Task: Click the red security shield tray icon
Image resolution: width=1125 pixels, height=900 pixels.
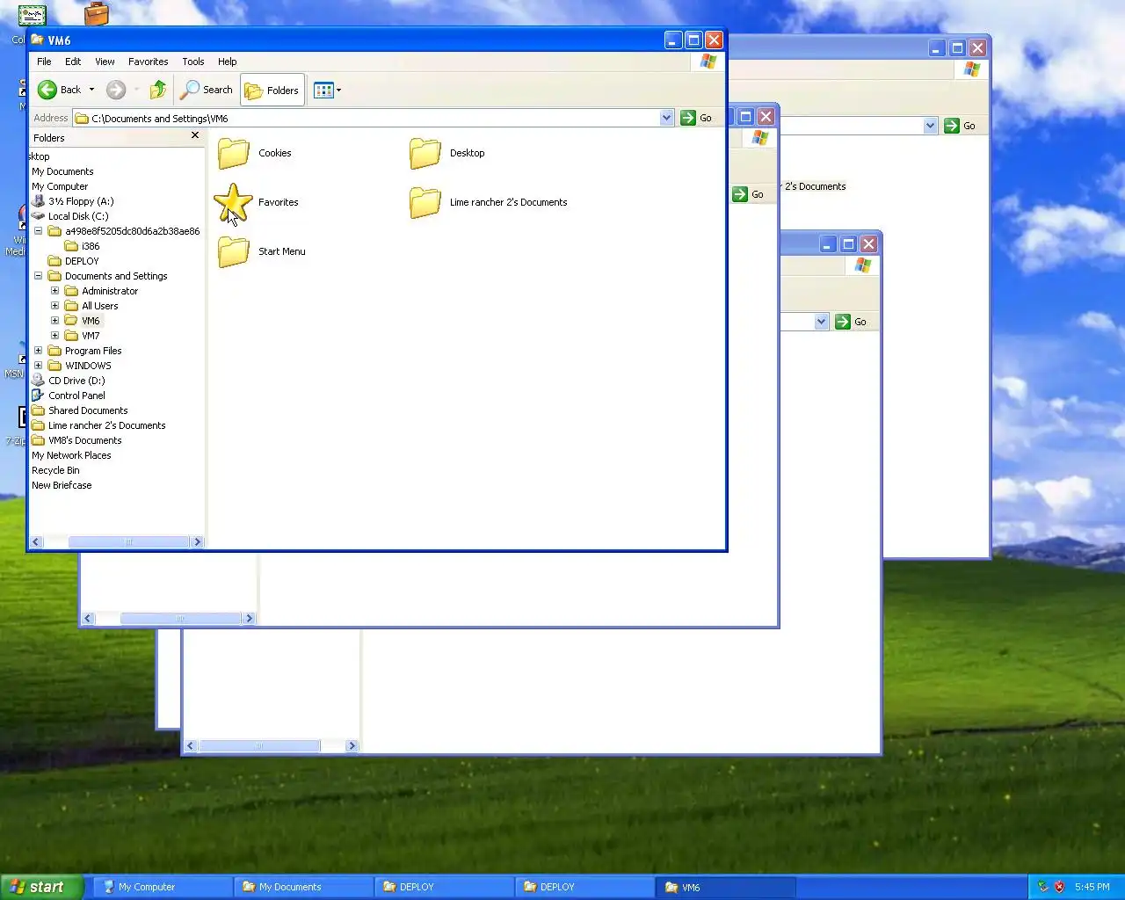Action: click(x=1059, y=887)
